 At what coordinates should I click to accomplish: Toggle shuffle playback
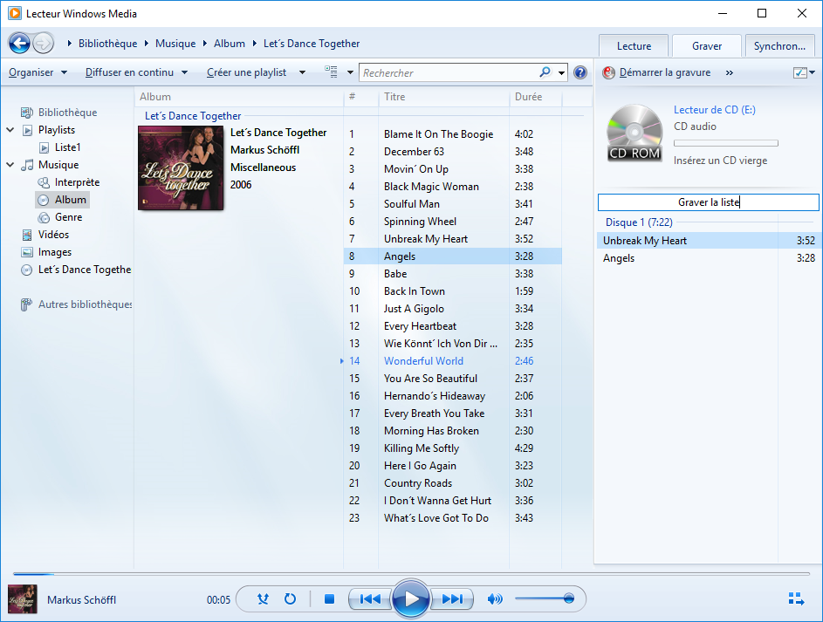click(x=263, y=598)
